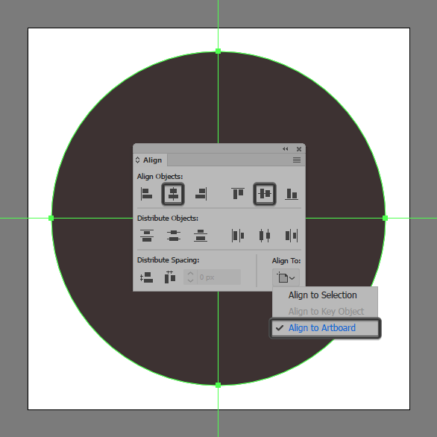Select the Align panel tab
Image resolution: width=437 pixels, height=437 pixels.
tap(152, 160)
